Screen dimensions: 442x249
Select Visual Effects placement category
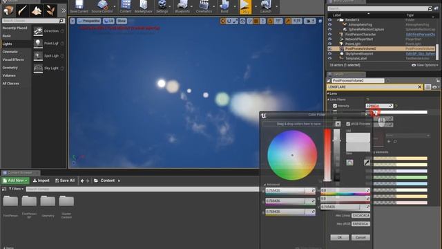click(x=13, y=59)
